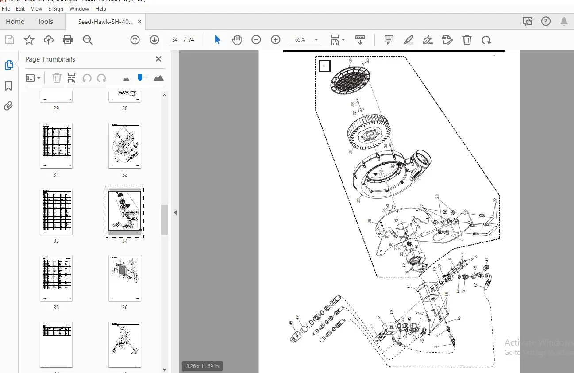Open the Page Thumbnails pane icon

[9, 65]
